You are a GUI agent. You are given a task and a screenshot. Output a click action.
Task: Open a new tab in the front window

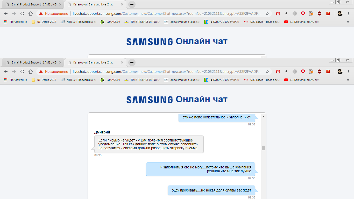(x=132, y=62)
